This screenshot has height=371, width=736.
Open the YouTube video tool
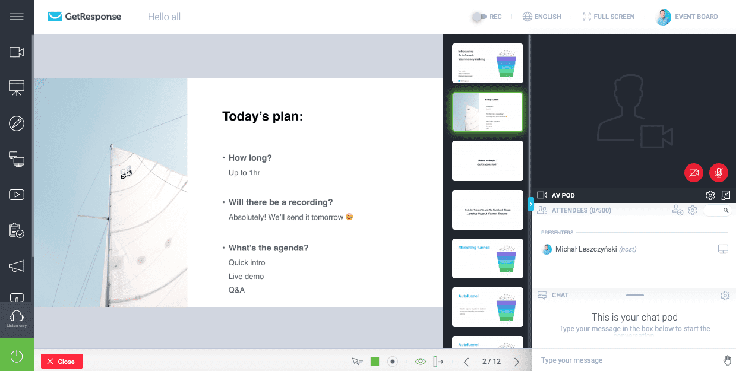[x=17, y=195]
